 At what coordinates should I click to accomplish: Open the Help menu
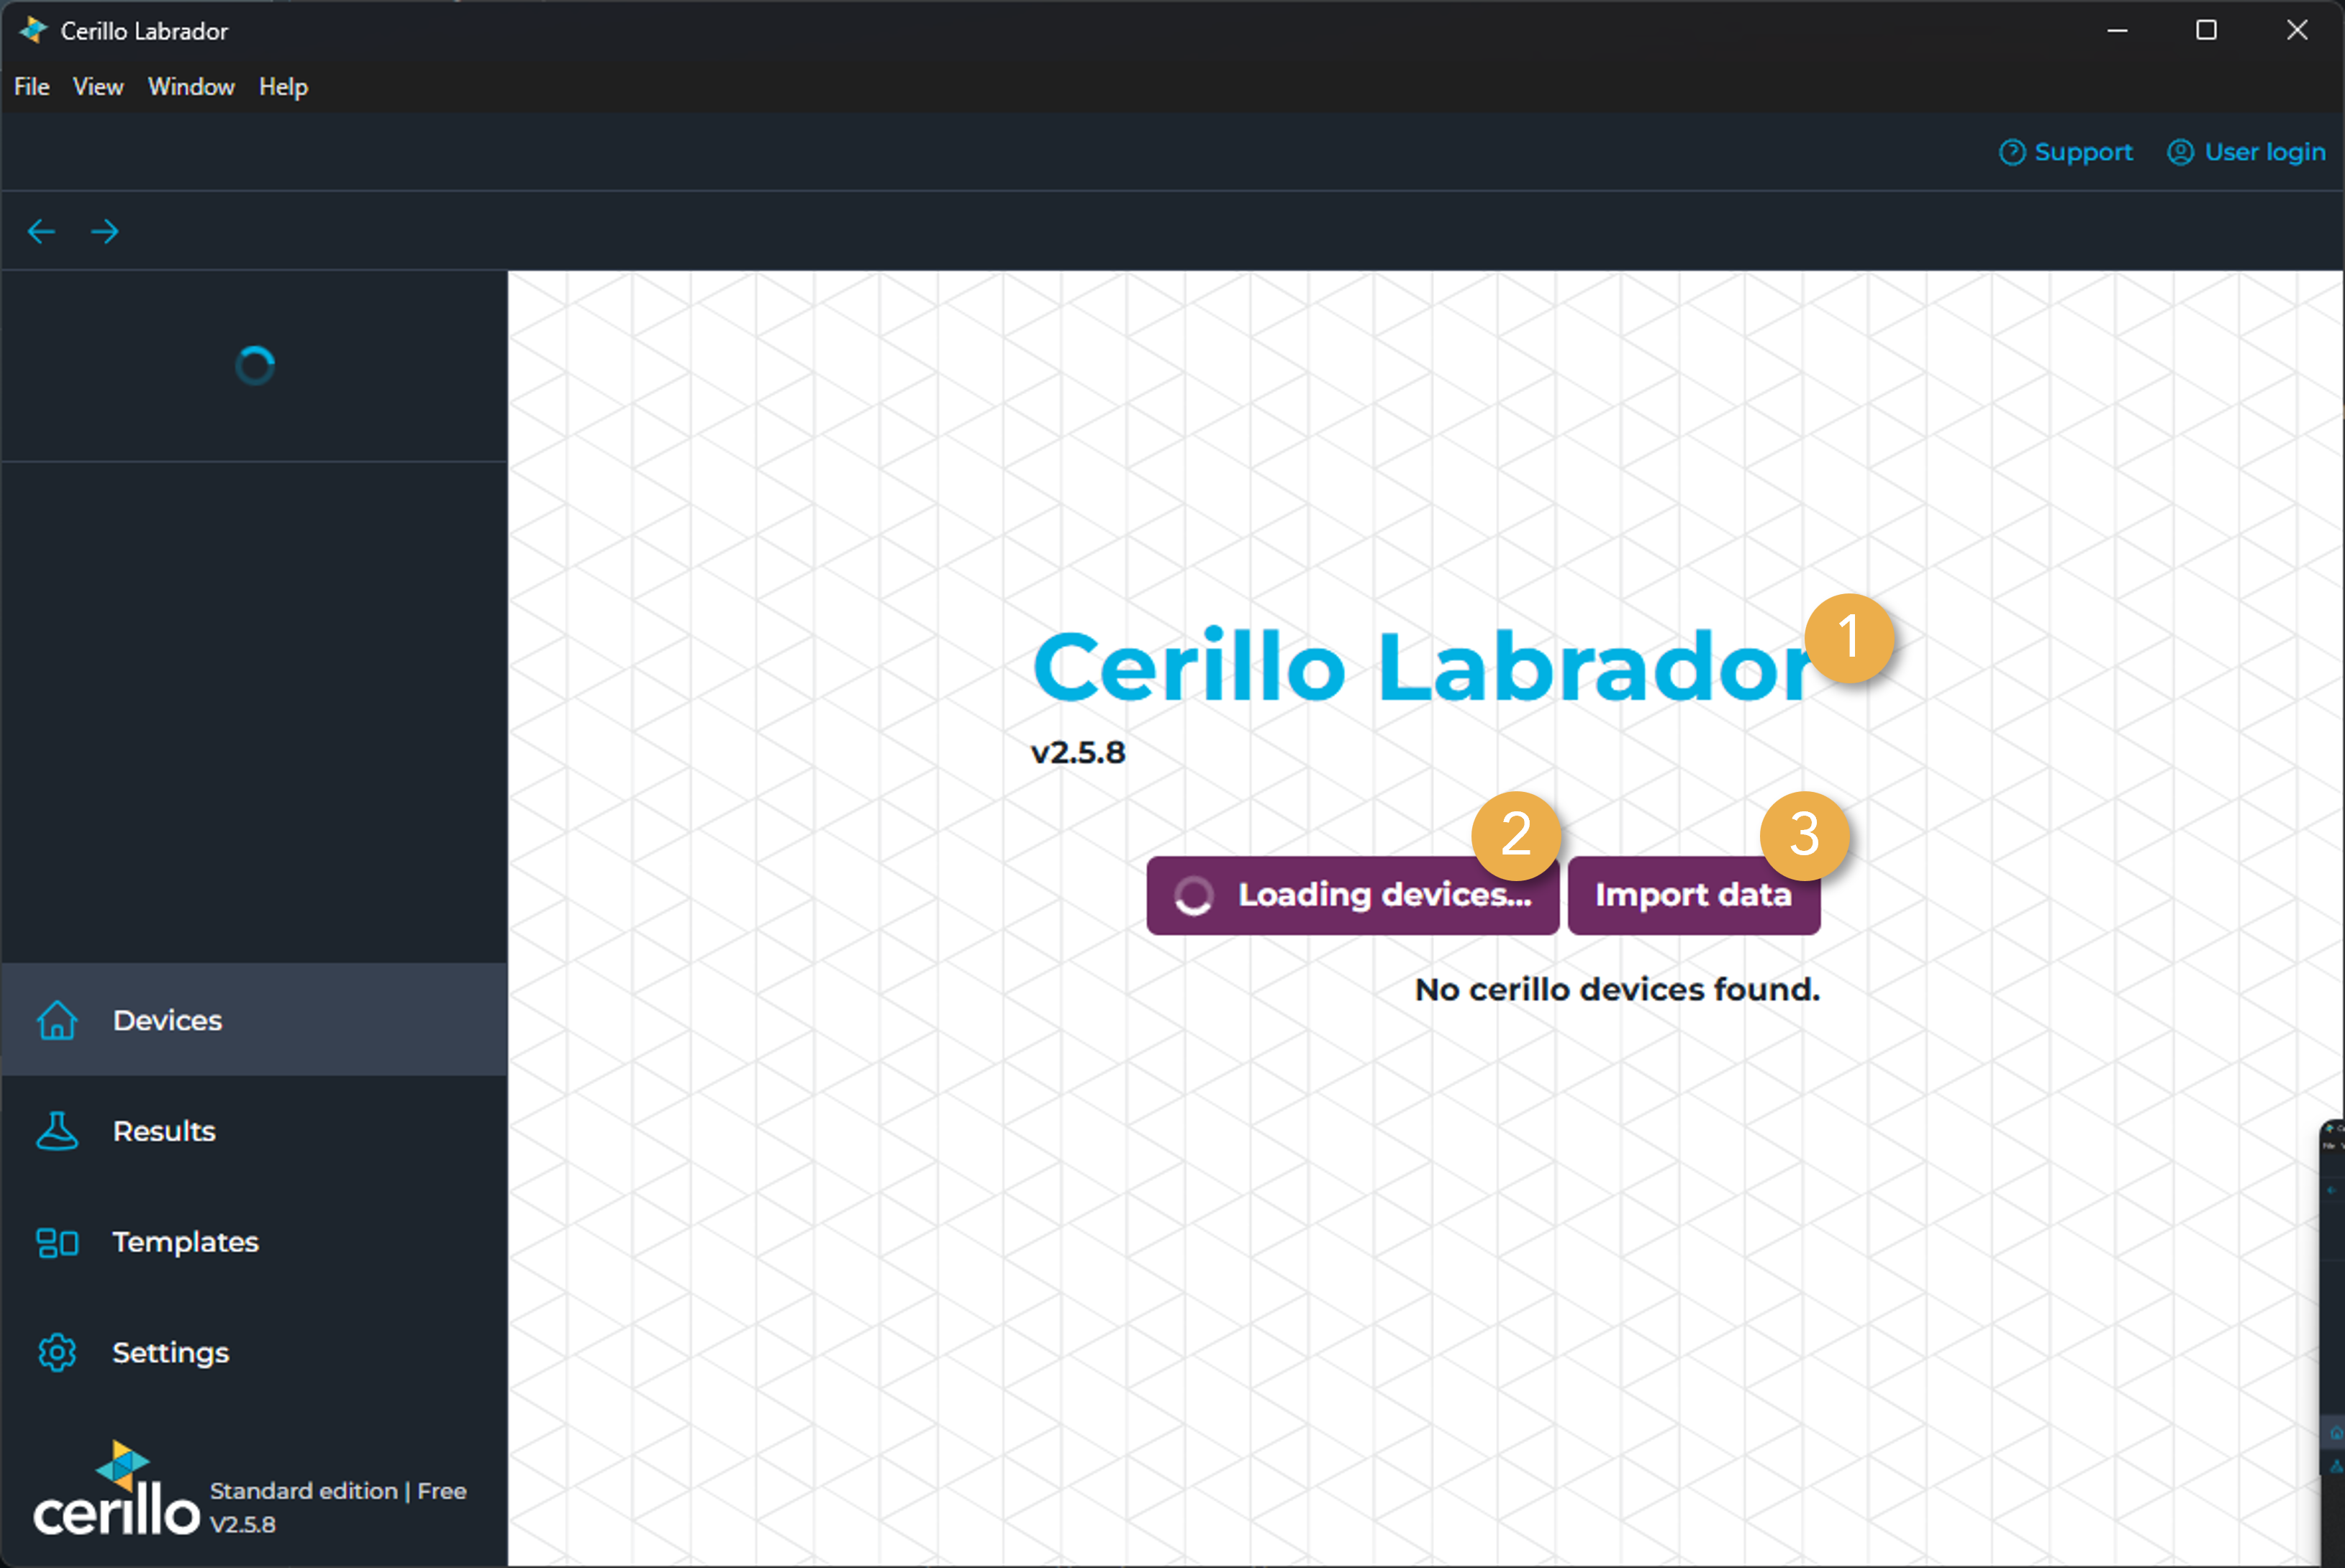283,87
